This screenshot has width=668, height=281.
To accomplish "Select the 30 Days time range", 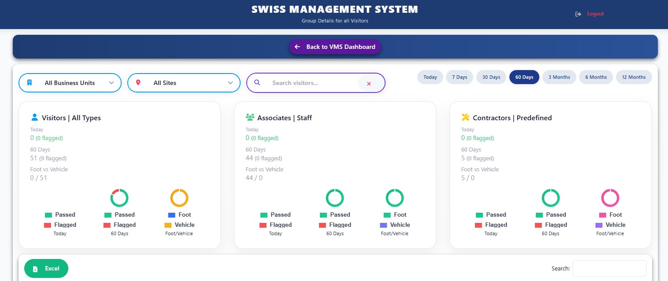I will 491,77.
